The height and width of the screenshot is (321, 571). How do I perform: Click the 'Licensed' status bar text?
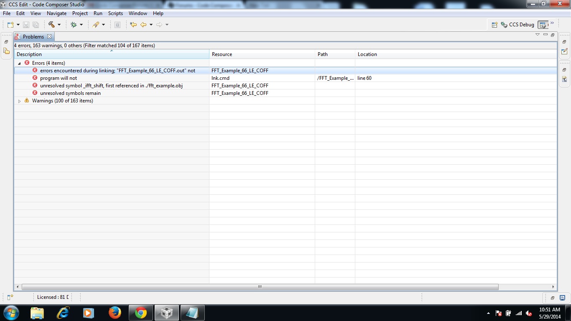53,297
